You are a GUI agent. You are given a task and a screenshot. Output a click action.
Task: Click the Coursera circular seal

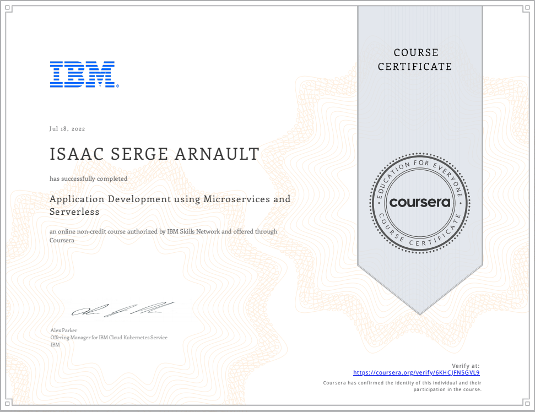(x=420, y=203)
